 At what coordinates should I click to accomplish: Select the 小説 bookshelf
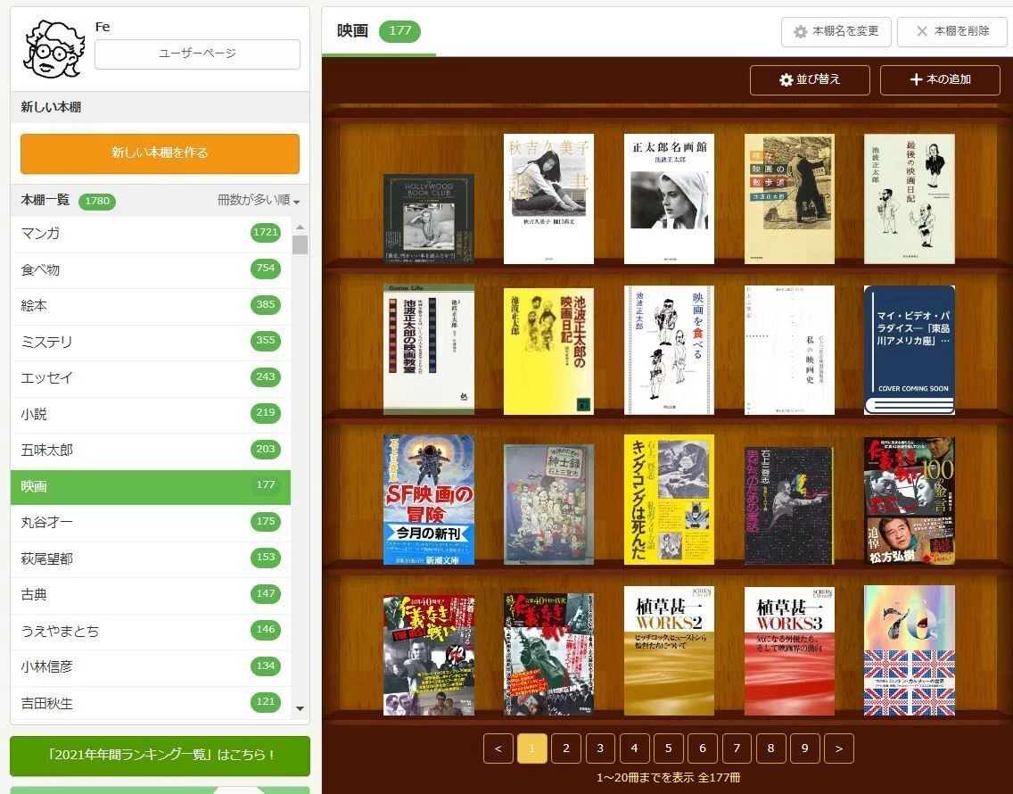[151, 414]
